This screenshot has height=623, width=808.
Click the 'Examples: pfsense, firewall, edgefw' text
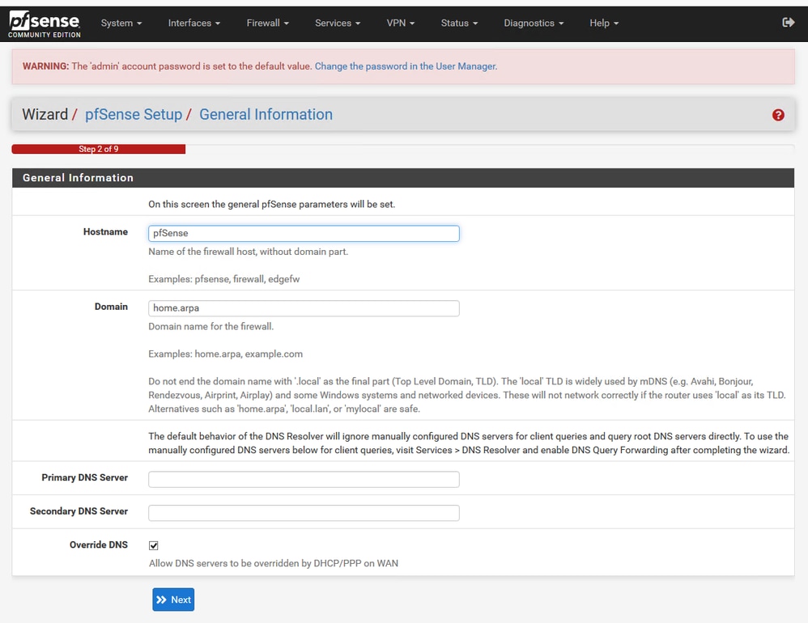224,279
